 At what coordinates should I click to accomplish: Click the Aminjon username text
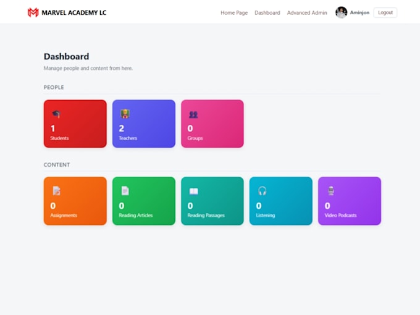[x=359, y=12]
